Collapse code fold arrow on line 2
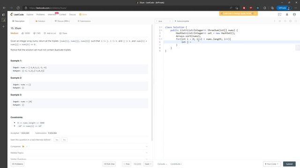 click(x=162, y=30)
